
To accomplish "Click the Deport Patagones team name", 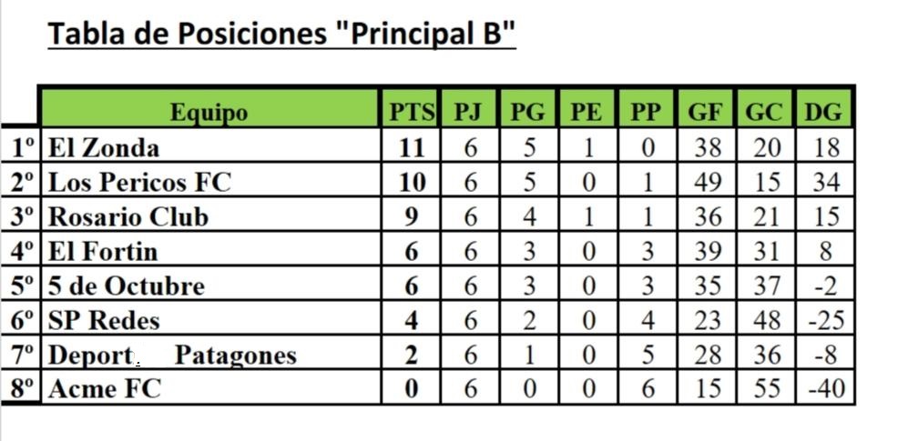I will pos(171,355).
